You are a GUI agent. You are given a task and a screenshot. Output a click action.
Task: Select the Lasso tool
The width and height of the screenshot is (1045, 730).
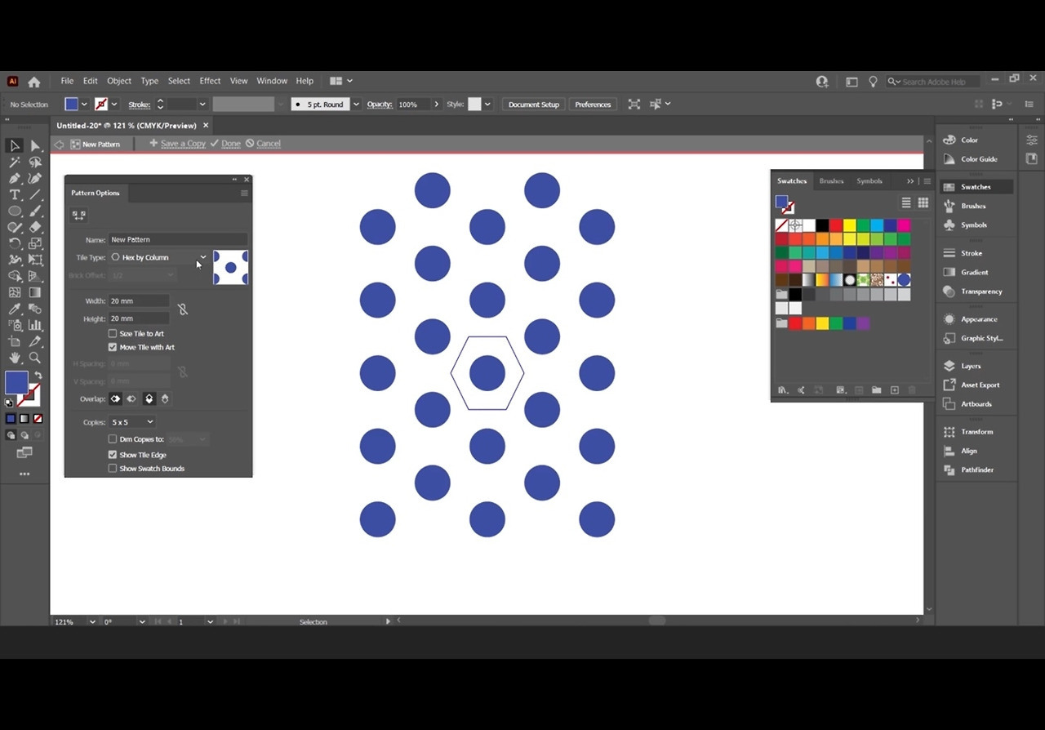click(35, 162)
